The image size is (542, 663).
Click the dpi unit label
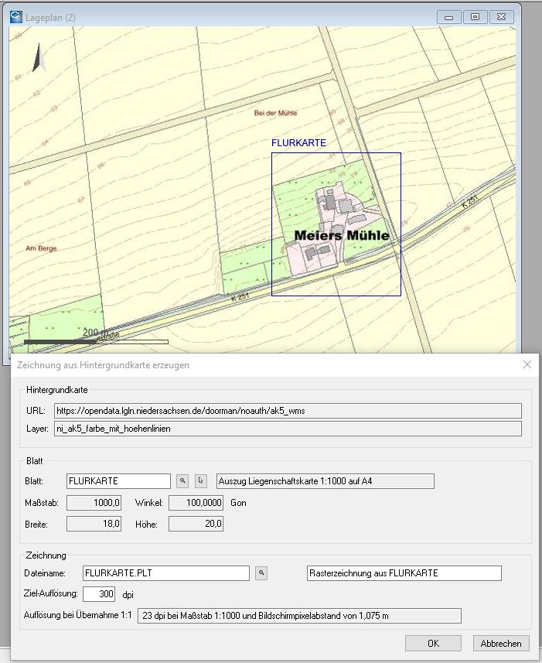click(128, 594)
